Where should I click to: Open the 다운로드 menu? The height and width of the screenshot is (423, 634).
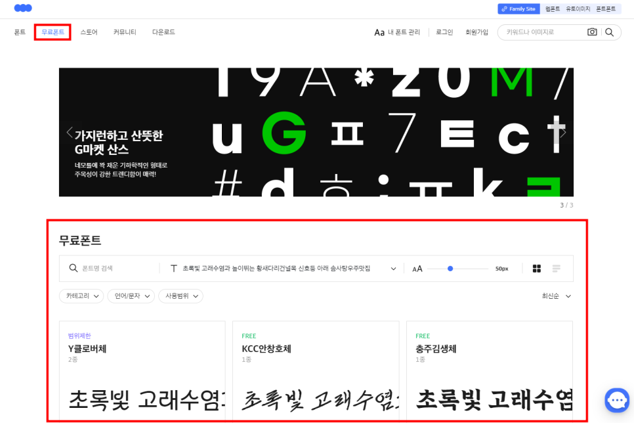pyautogui.click(x=163, y=32)
